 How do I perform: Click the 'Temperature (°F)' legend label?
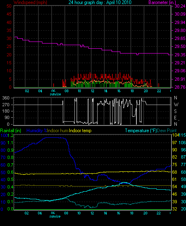pos(141,131)
